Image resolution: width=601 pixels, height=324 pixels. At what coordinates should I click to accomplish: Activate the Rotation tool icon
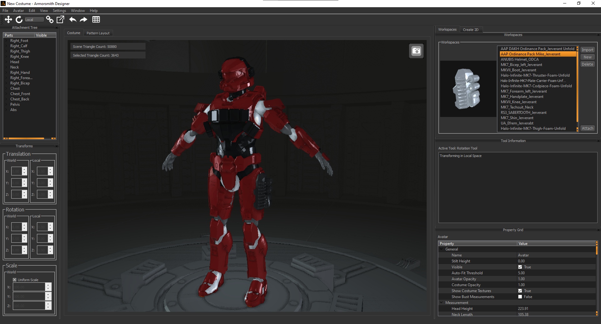point(19,19)
